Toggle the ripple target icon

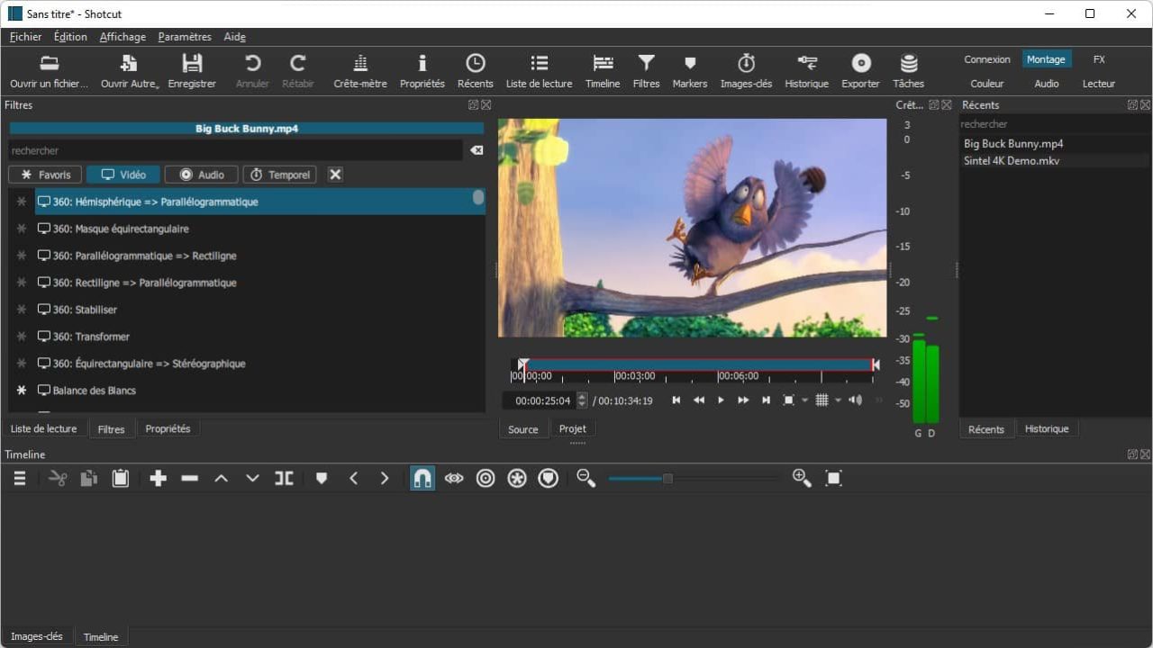(x=486, y=479)
